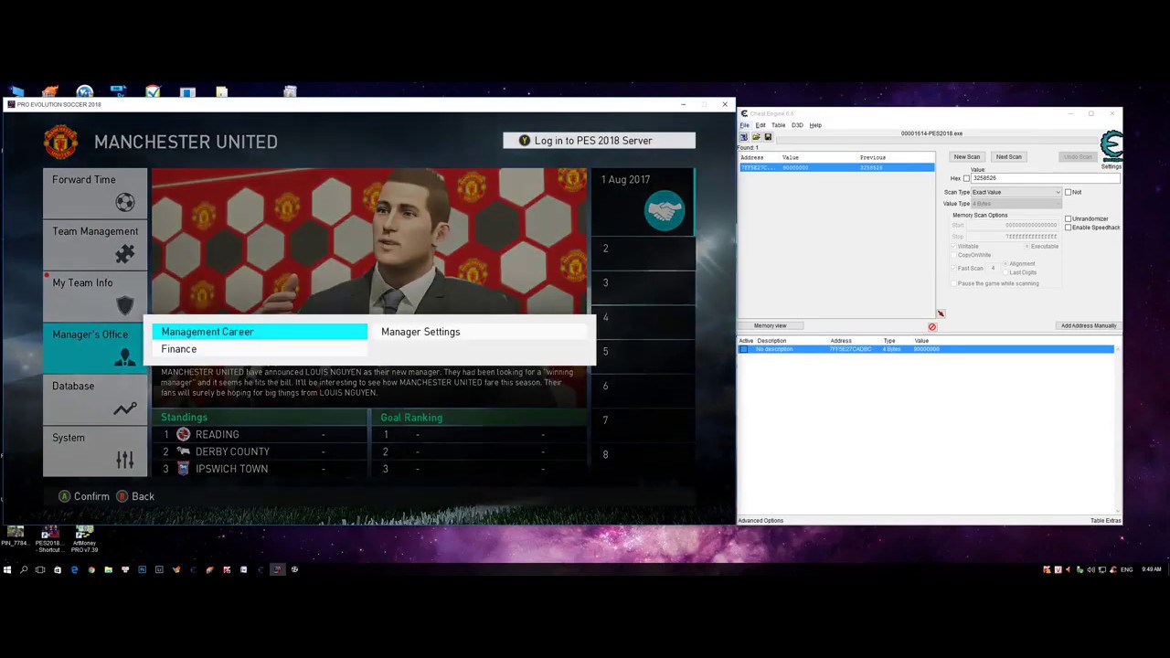Open Team Management puzzle tile
Viewport: 1170px width, 658px height.
tap(95, 244)
